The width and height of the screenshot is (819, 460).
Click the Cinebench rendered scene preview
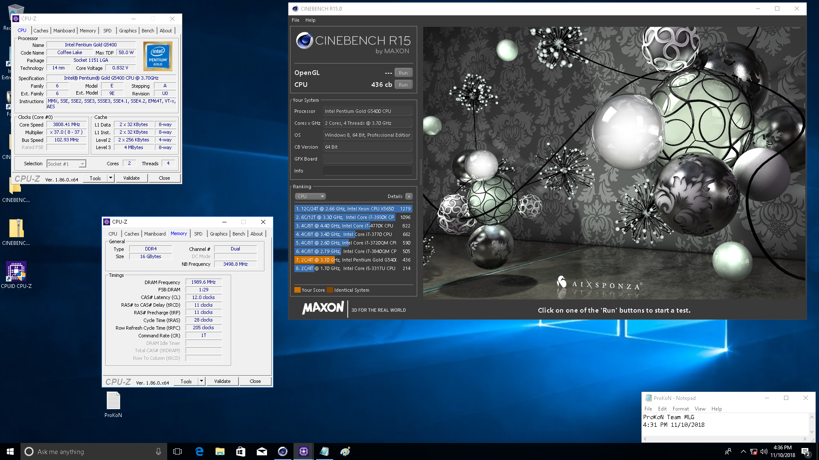point(614,163)
